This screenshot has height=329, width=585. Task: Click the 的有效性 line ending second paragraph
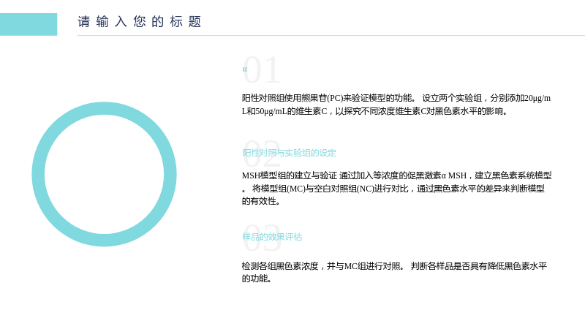[x=261, y=202]
